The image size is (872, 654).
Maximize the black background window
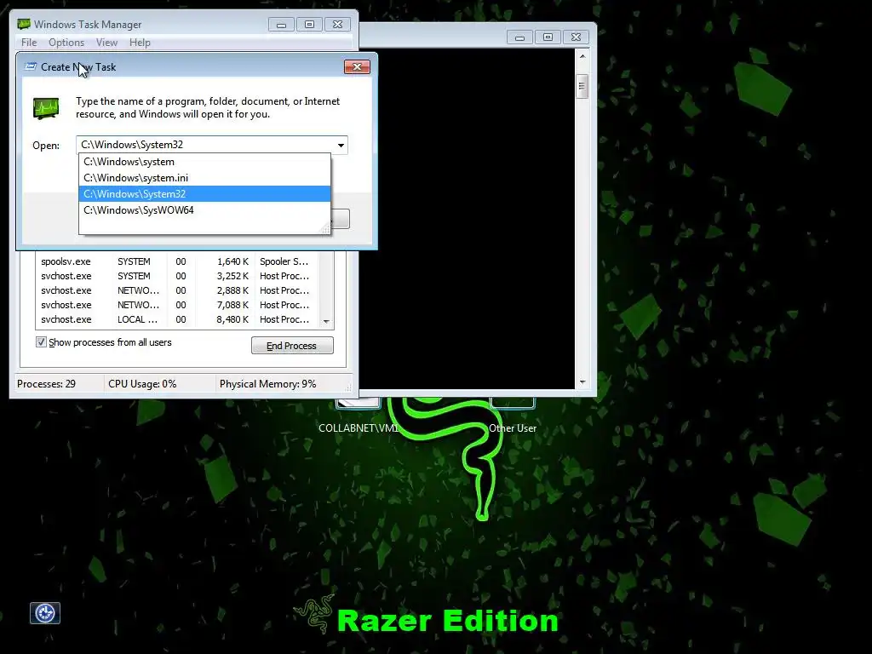548,37
